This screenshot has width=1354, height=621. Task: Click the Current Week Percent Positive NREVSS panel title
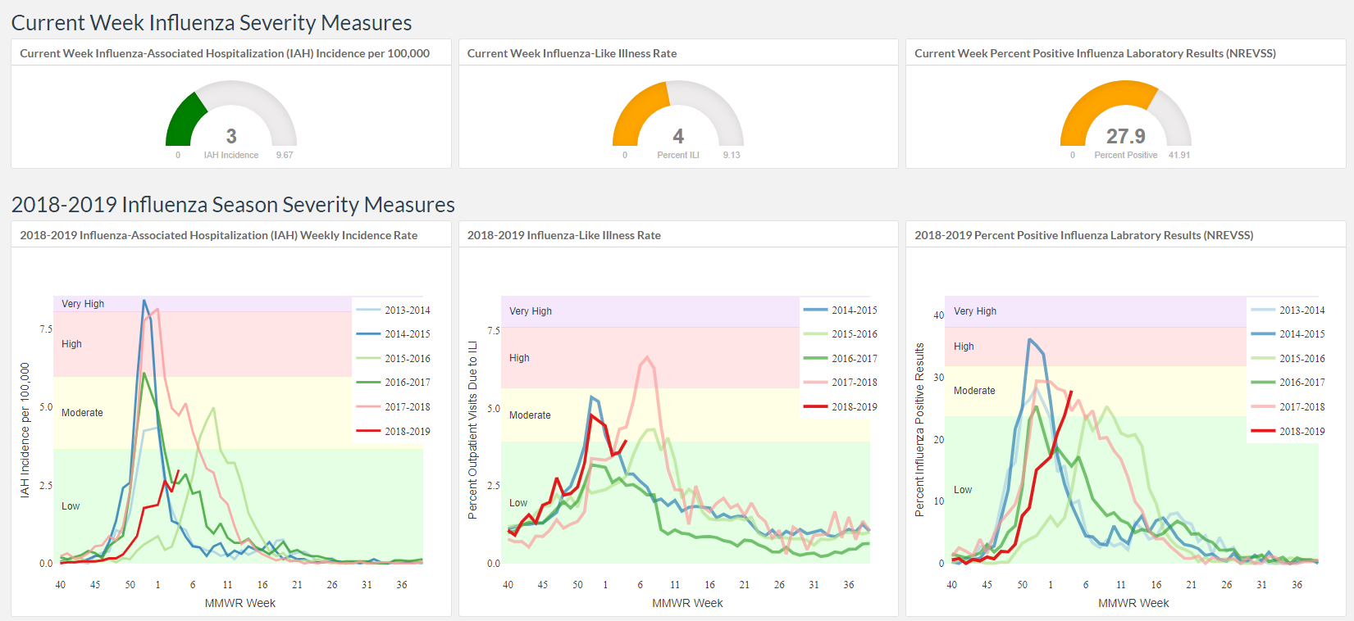click(x=1095, y=53)
